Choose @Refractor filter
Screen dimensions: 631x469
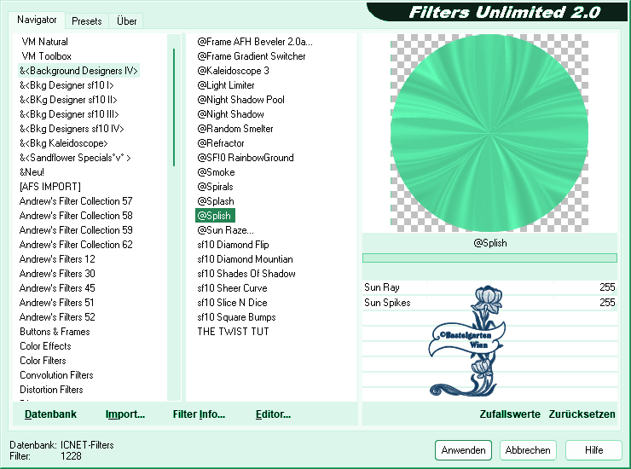pos(221,143)
